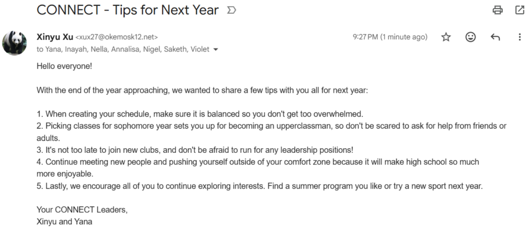The height and width of the screenshot is (232, 531).
Task: Click the importance marker beside the subject
Action: click(231, 10)
